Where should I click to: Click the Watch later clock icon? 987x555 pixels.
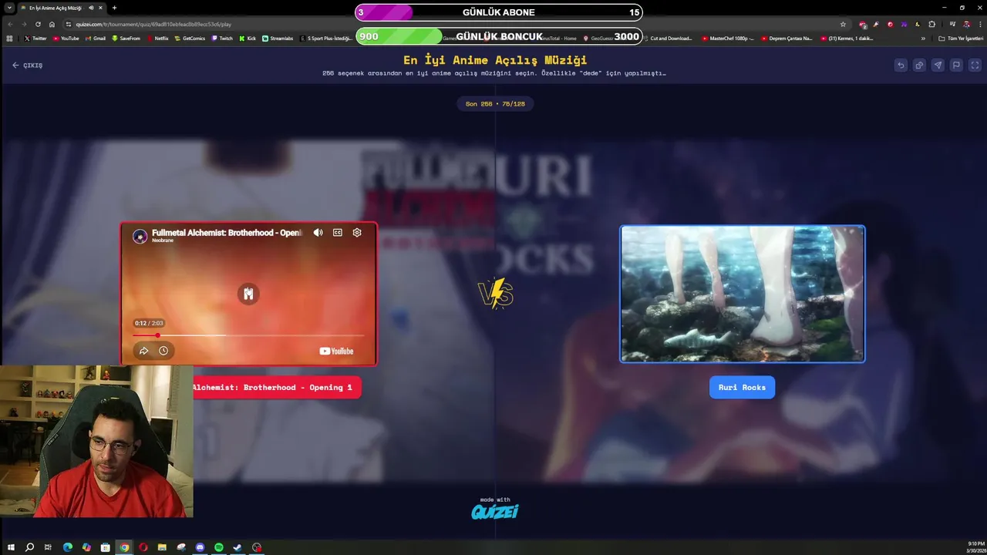click(163, 351)
